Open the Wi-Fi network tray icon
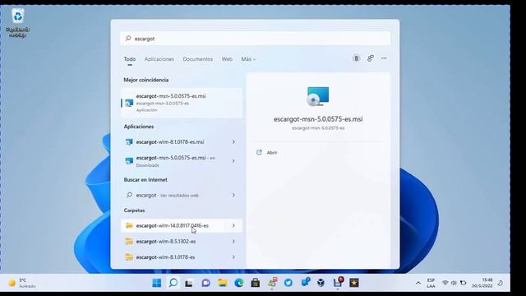This screenshot has width=526, height=296. [445, 283]
